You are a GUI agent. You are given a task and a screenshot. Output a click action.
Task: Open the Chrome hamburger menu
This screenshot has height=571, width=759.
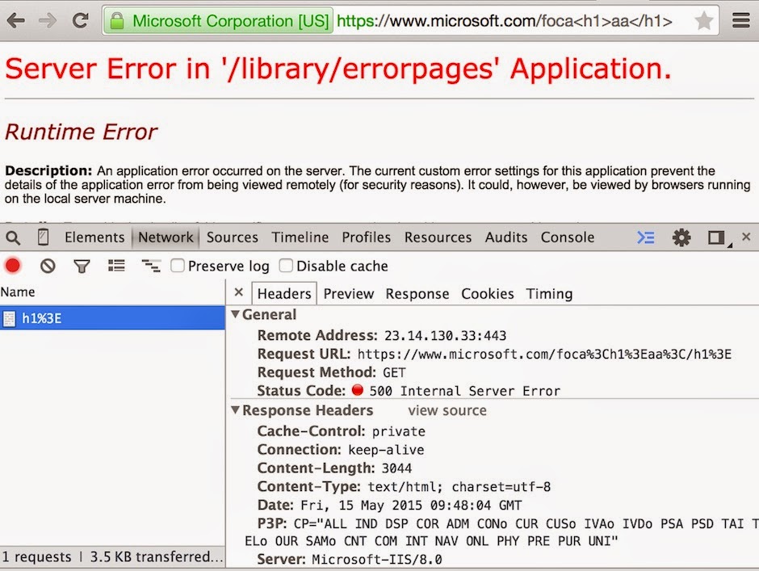coord(741,20)
